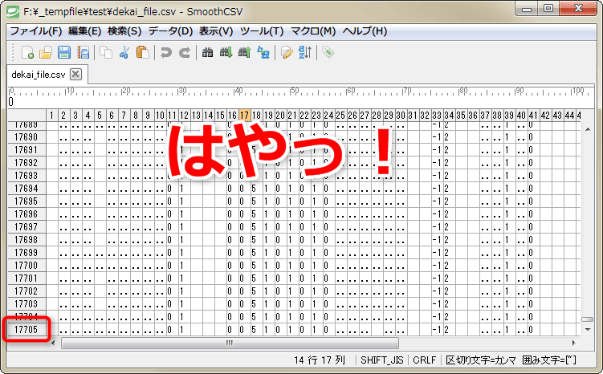Select highlighted column header 17

click(x=244, y=116)
